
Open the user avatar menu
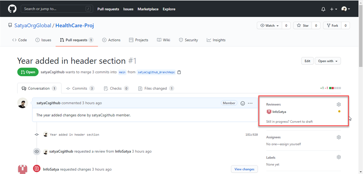(346, 9)
